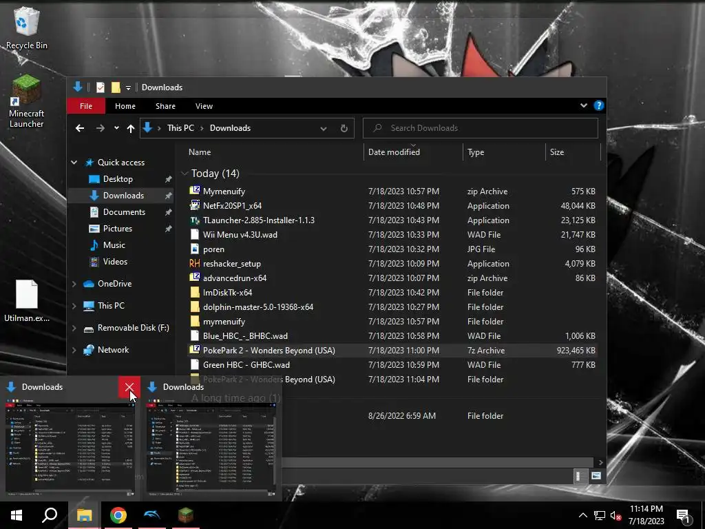Image resolution: width=705 pixels, height=529 pixels.
Task: Expand the ribbon with the chevron arrow
Action: coord(584,105)
